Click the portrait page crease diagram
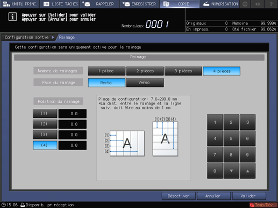278x208 pixels. (165, 139)
